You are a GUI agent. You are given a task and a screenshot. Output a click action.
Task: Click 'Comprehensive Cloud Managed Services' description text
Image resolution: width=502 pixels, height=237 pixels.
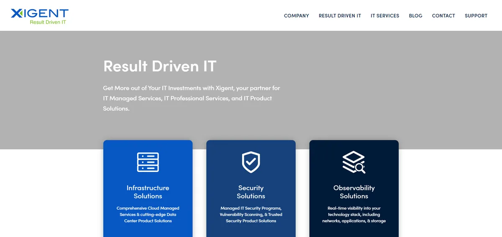click(148, 214)
